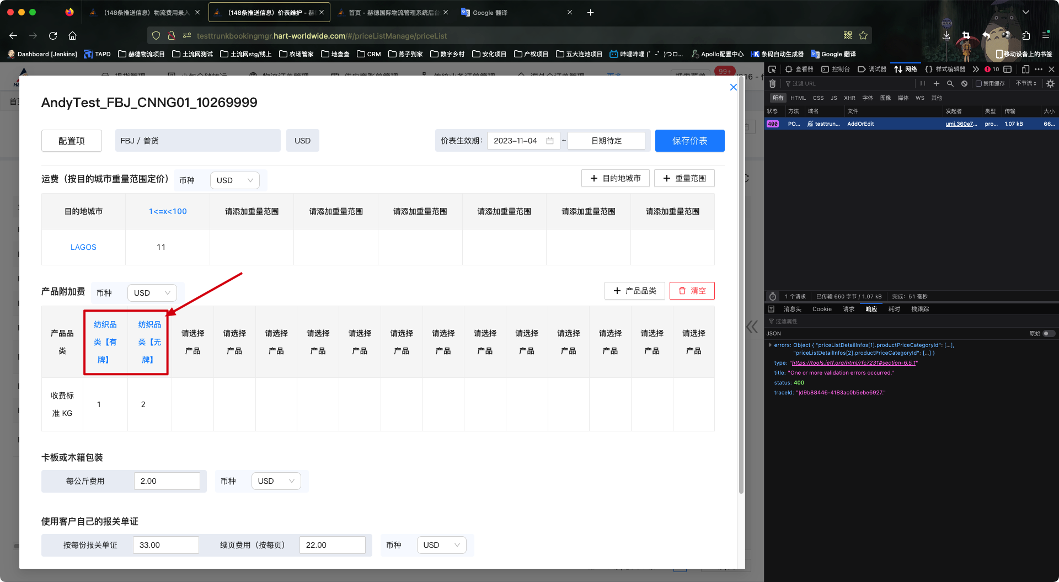Click the modal vertical scrollbar

[741, 287]
